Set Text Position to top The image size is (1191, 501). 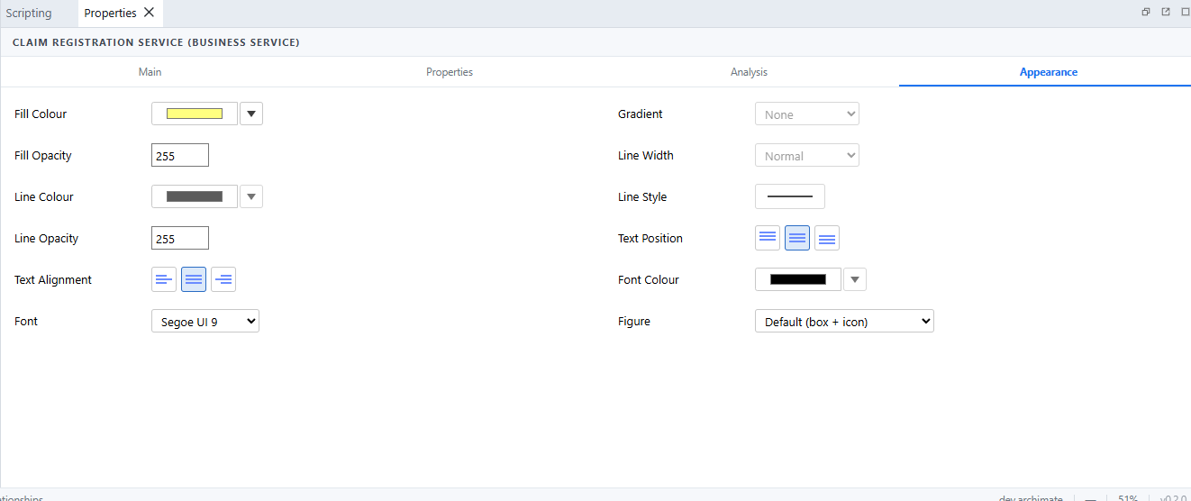[768, 238]
